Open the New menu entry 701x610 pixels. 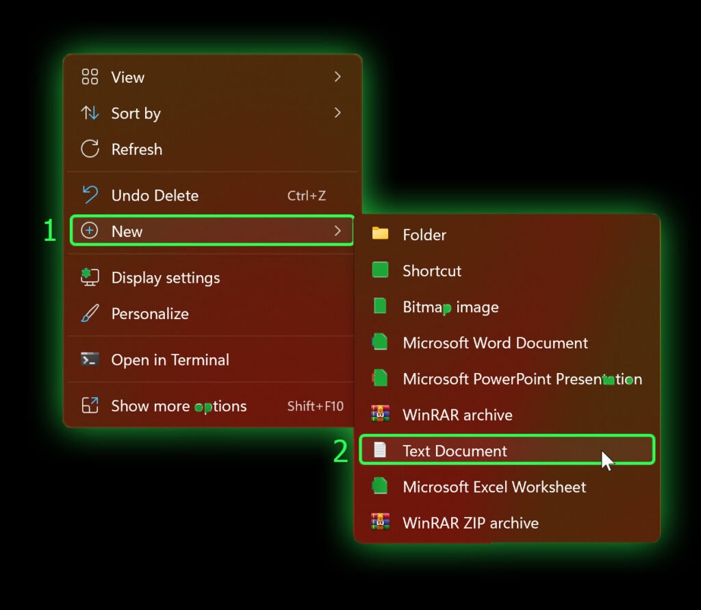point(212,231)
